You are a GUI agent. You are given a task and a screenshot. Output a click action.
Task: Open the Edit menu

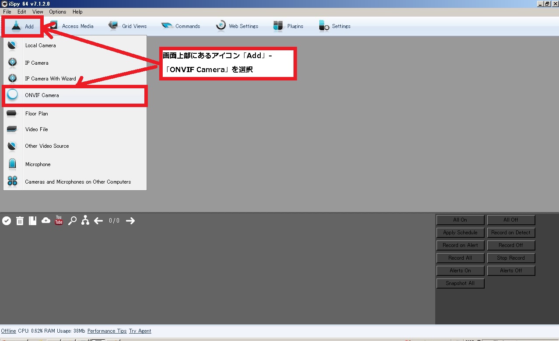pos(22,12)
